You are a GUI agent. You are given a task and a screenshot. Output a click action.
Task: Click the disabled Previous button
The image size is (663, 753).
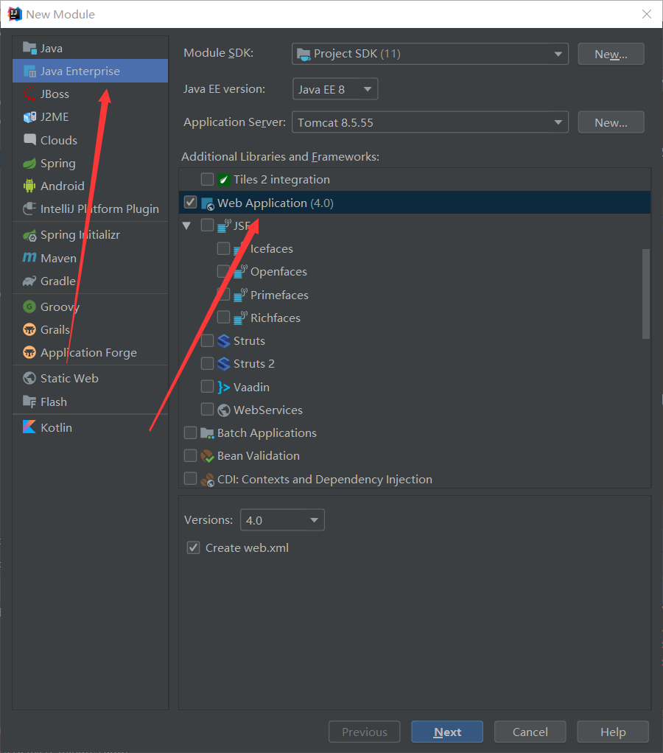tap(365, 732)
